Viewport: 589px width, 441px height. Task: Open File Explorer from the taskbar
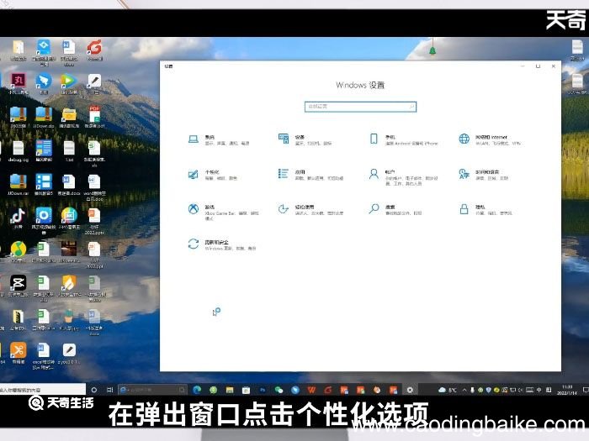click(230, 390)
